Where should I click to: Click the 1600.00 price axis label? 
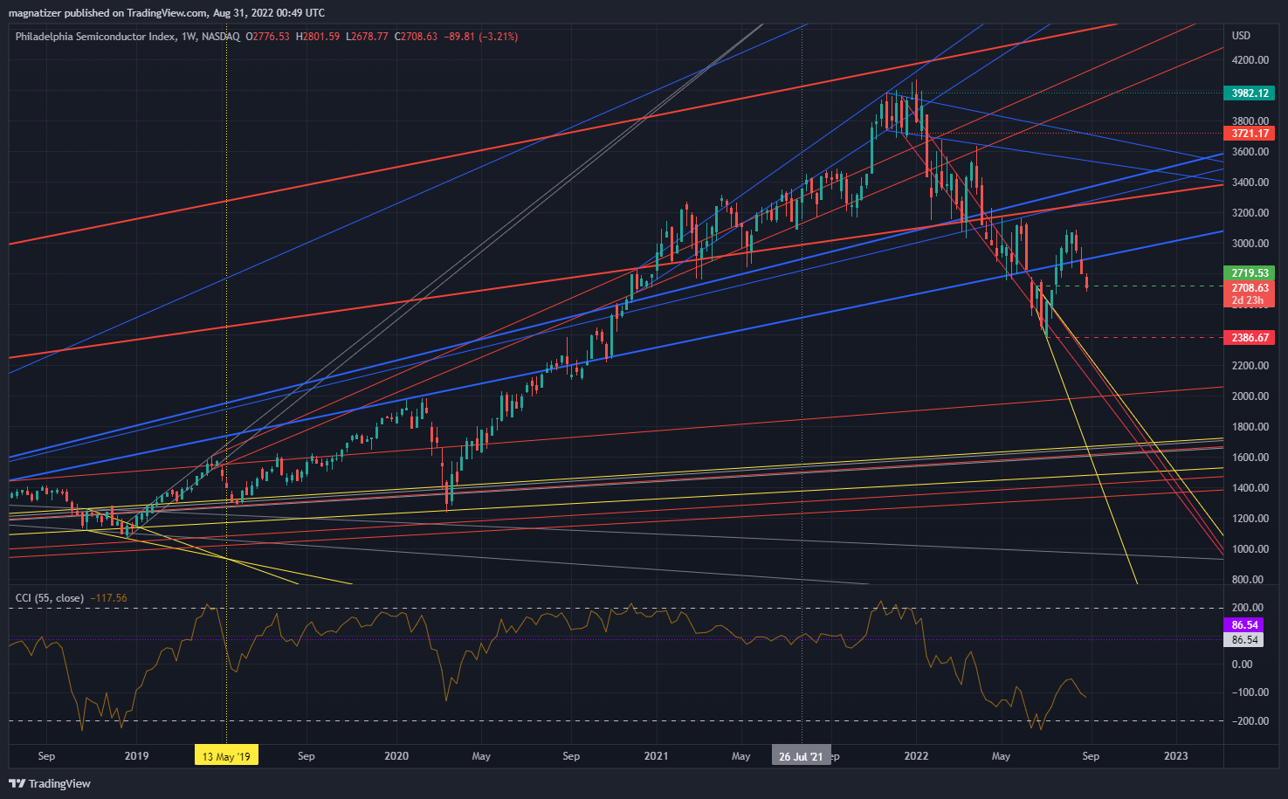coord(1250,458)
